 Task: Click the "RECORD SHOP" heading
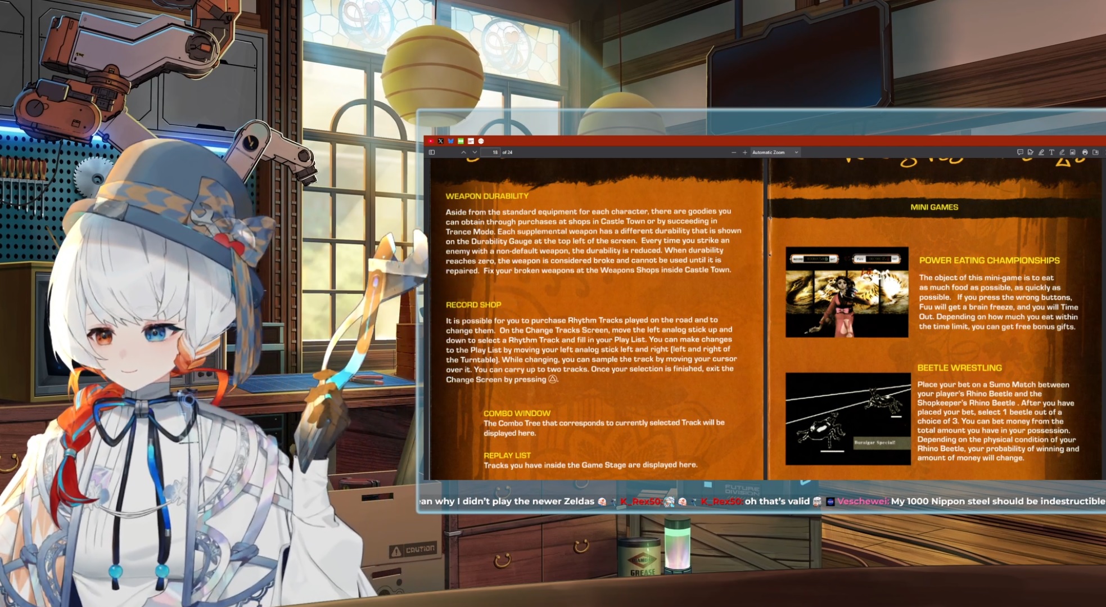473,305
